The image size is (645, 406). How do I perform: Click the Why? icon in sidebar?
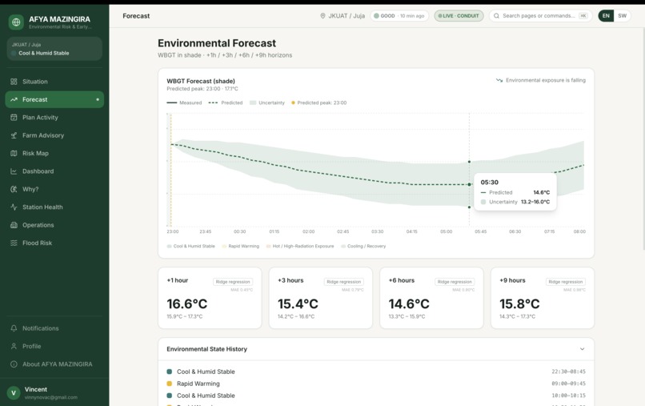[x=14, y=189]
